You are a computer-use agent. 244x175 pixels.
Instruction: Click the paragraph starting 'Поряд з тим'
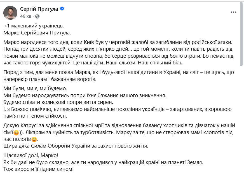tap(115, 76)
